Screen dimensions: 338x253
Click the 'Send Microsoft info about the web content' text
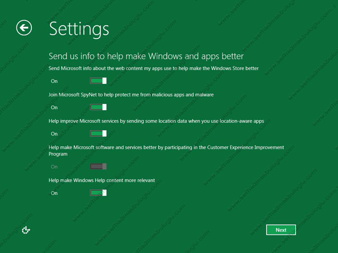pyautogui.click(x=154, y=69)
